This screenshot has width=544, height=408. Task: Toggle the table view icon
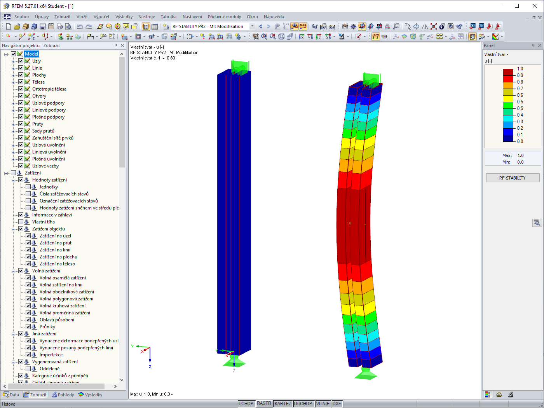155,26
